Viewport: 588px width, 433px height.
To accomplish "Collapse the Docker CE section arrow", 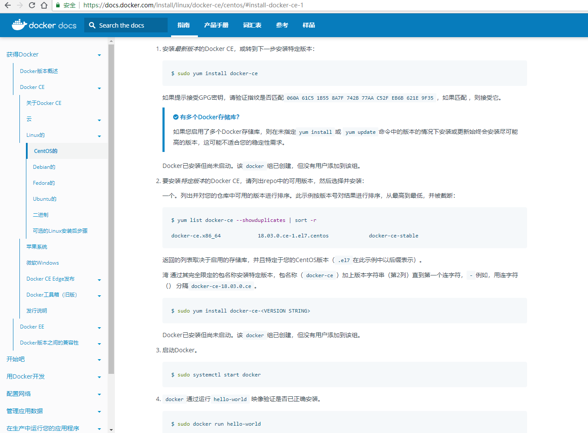I will (99, 88).
